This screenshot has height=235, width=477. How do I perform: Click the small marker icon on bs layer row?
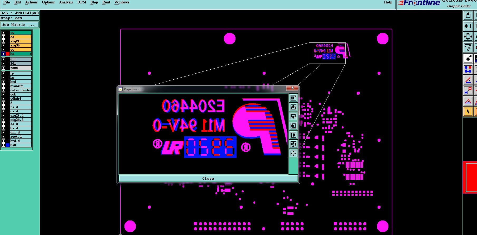(x=31, y=54)
